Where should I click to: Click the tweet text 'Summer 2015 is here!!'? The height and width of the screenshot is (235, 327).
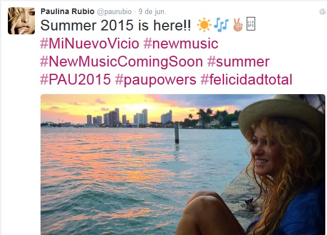(x=115, y=25)
